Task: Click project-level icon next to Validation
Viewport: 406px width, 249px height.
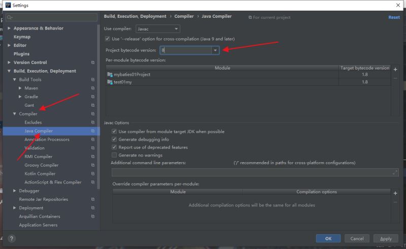Action: click(x=93, y=148)
